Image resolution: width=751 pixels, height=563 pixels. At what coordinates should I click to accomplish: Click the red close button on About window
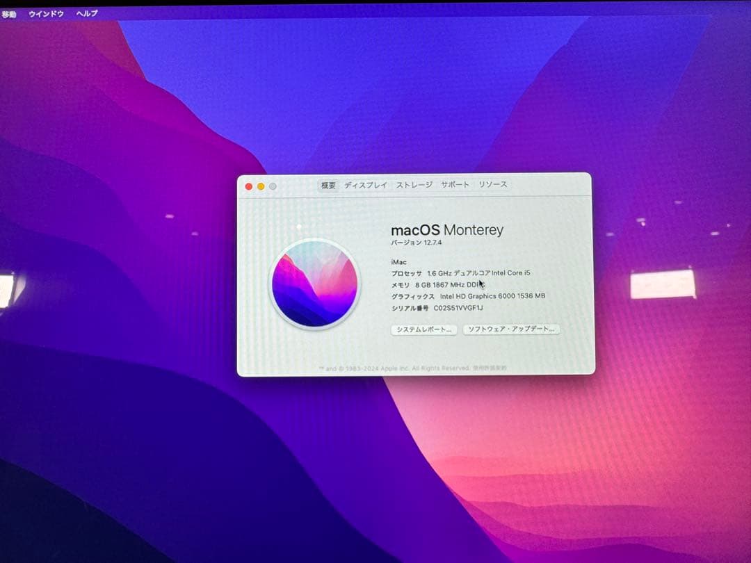[248, 186]
